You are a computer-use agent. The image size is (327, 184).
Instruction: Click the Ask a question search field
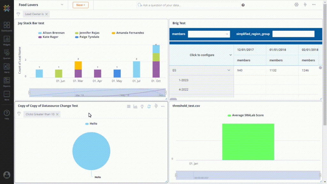(188, 5)
